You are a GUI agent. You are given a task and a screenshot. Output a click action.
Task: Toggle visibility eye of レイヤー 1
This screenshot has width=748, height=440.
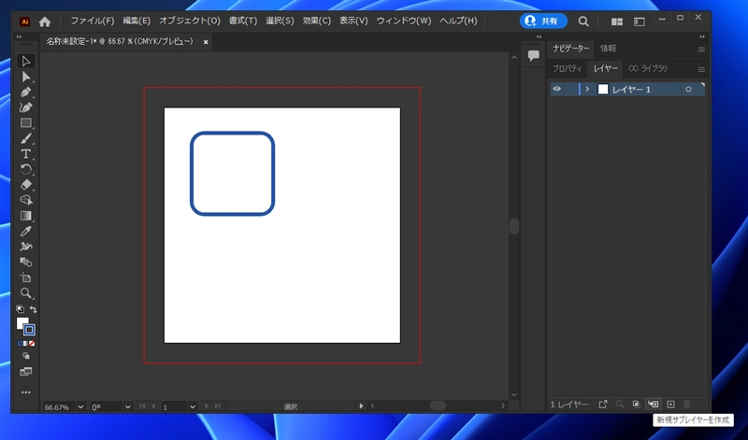pos(556,89)
